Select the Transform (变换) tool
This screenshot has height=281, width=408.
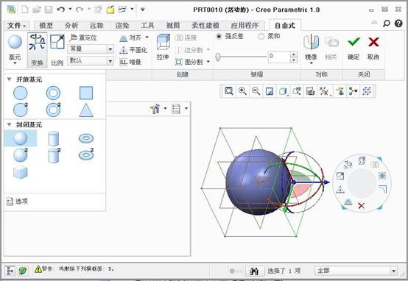38,49
